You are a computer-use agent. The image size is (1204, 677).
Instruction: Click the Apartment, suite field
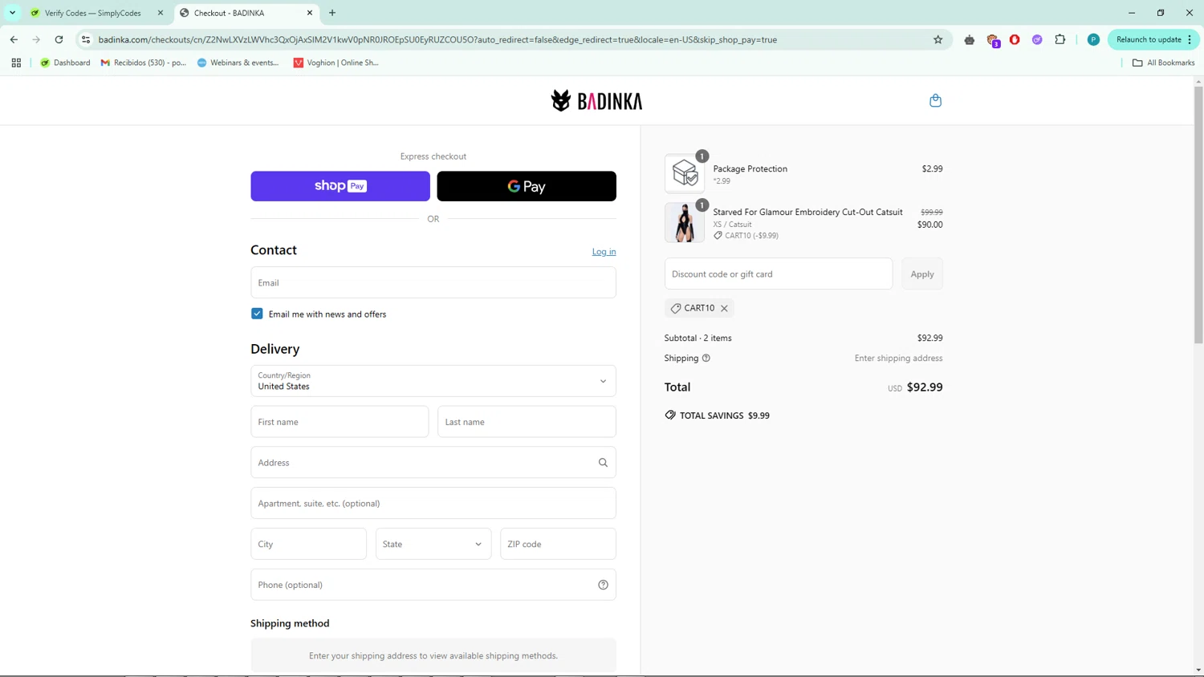click(433, 504)
